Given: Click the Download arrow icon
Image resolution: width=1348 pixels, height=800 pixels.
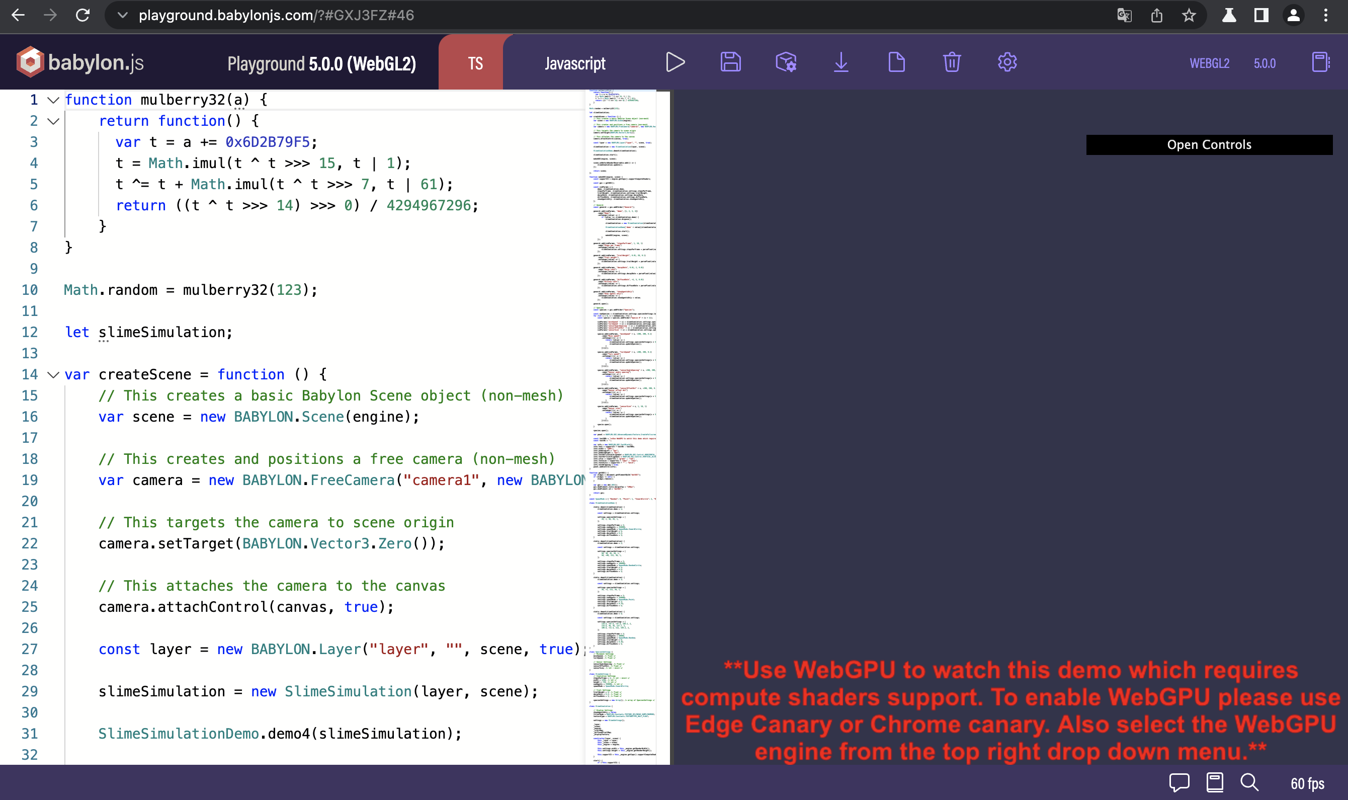Looking at the screenshot, I should 841,62.
